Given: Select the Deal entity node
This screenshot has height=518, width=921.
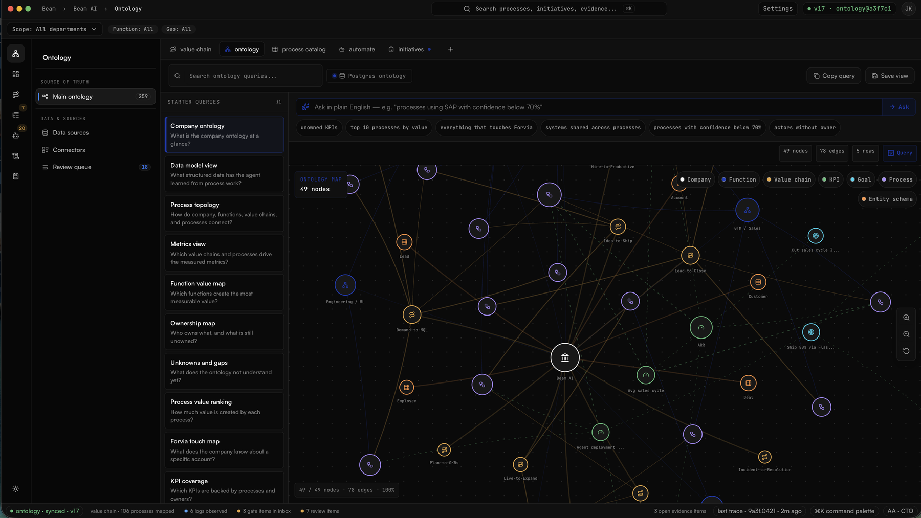Looking at the screenshot, I should pyautogui.click(x=749, y=383).
